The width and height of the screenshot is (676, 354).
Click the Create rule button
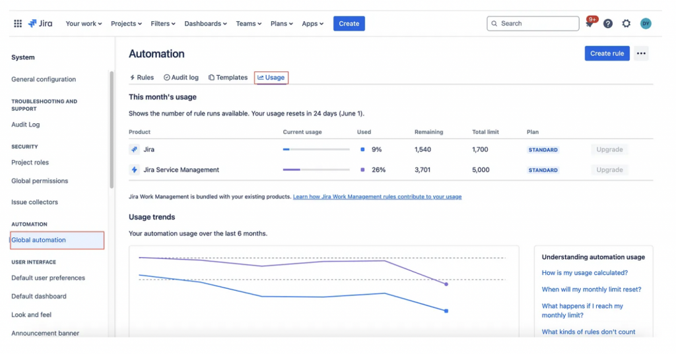tap(607, 53)
